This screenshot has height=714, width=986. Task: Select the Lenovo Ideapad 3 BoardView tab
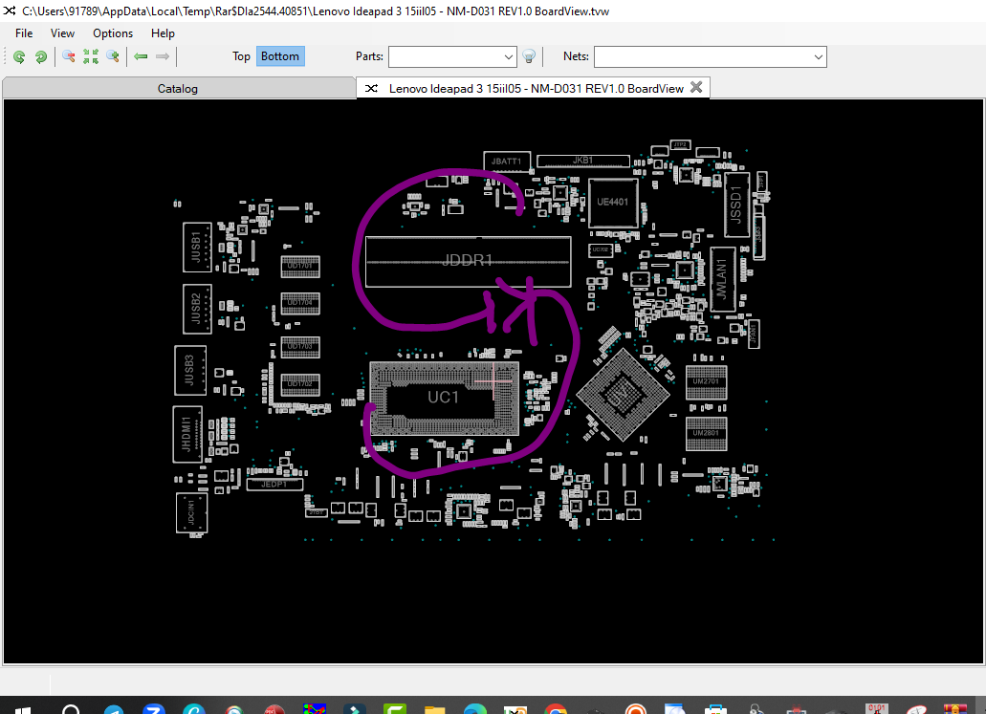tap(536, 89)
